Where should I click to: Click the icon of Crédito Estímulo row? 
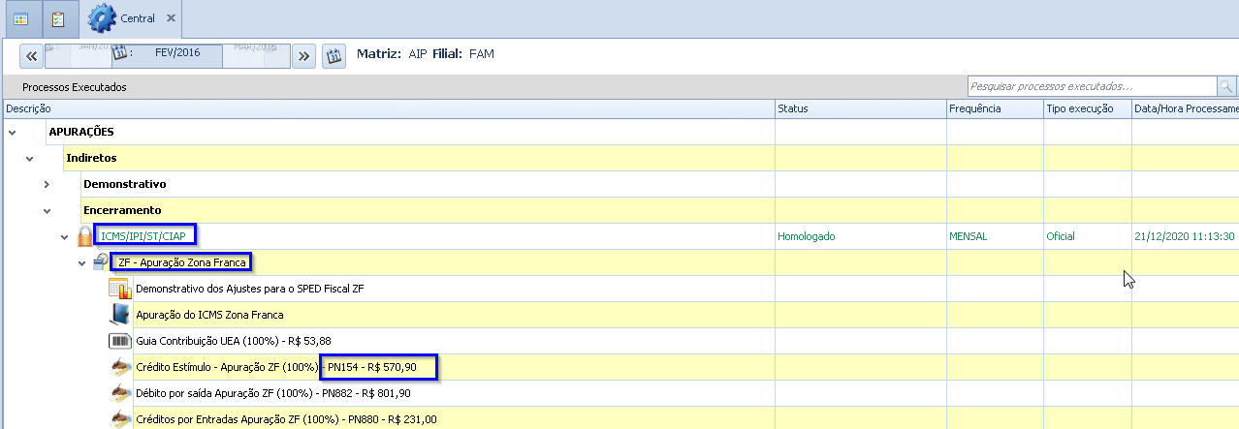120,367
